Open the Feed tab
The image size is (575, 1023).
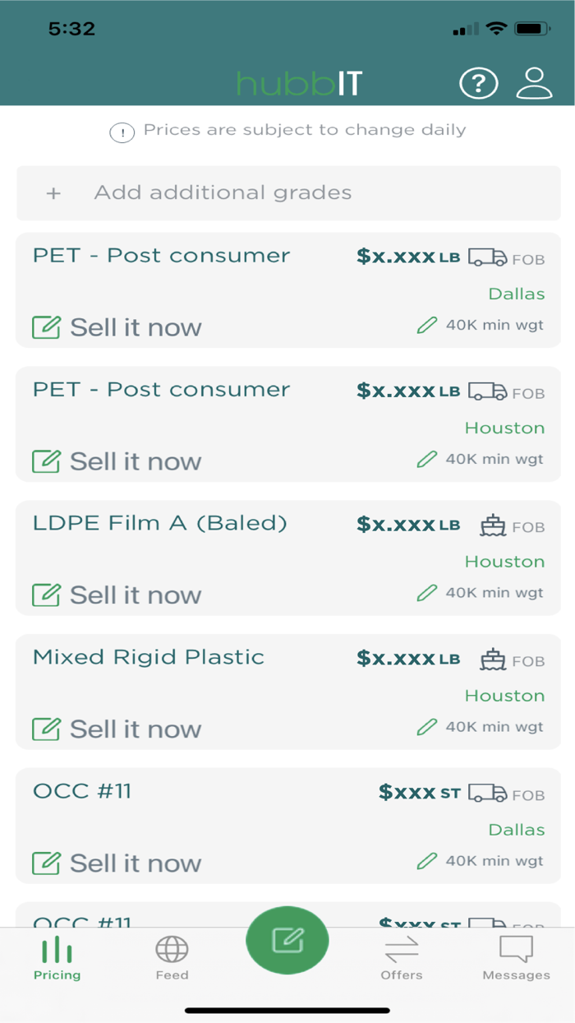tap(172, 959)
